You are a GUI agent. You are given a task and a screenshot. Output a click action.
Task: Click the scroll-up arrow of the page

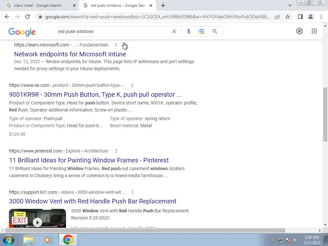tap(325, 26)
